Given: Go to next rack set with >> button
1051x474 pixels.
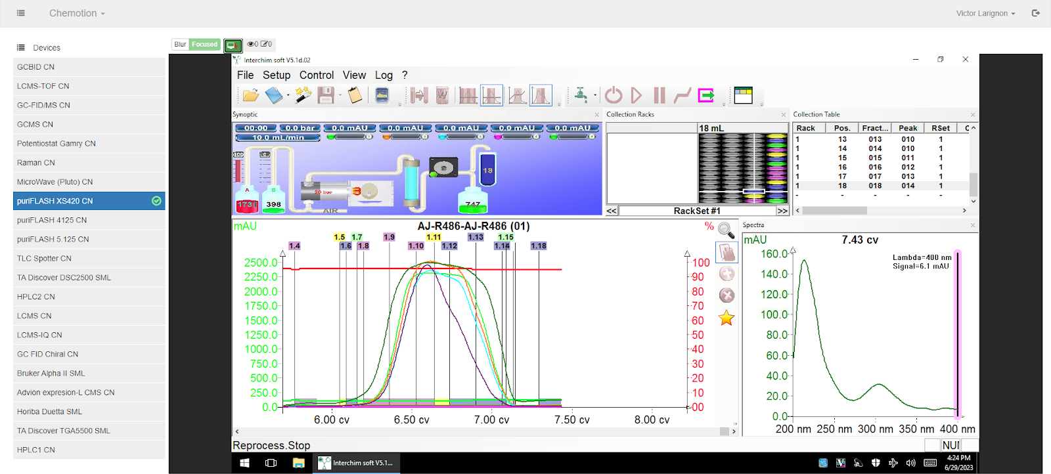Looking at the screenshot, I should point(782,211).
